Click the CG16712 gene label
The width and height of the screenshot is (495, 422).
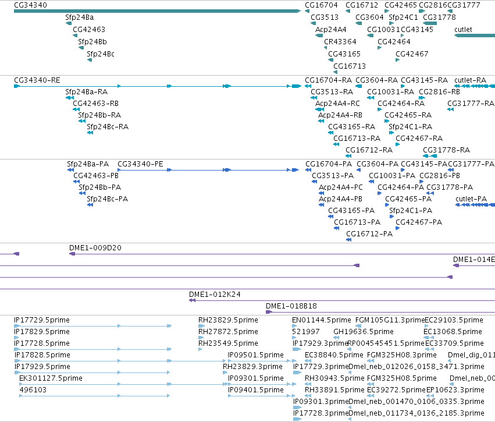coord(361,5)
